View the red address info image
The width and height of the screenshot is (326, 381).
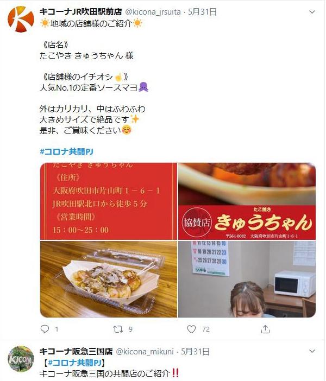coord(109,201)
